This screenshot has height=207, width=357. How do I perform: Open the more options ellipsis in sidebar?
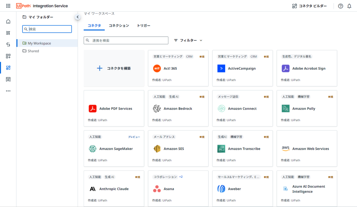point(8,91)
